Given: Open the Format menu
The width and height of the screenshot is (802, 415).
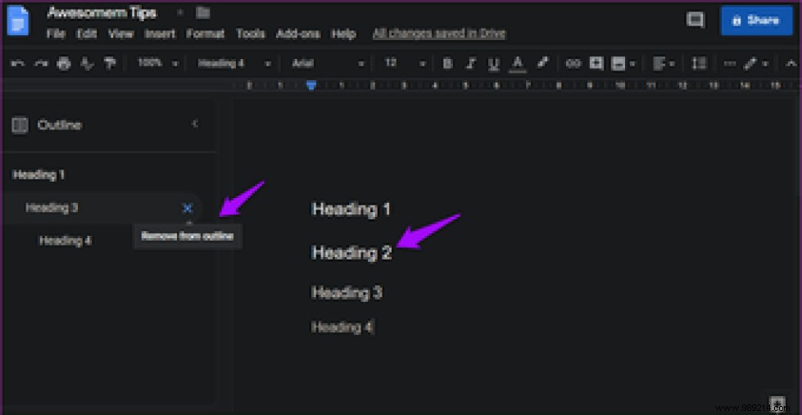Looking at the screenshot, I should point(205,34).
